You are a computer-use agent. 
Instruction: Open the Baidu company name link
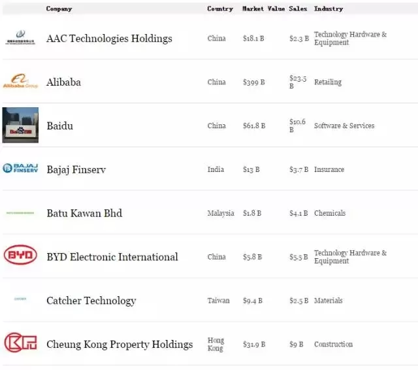(x=59, y=126)
